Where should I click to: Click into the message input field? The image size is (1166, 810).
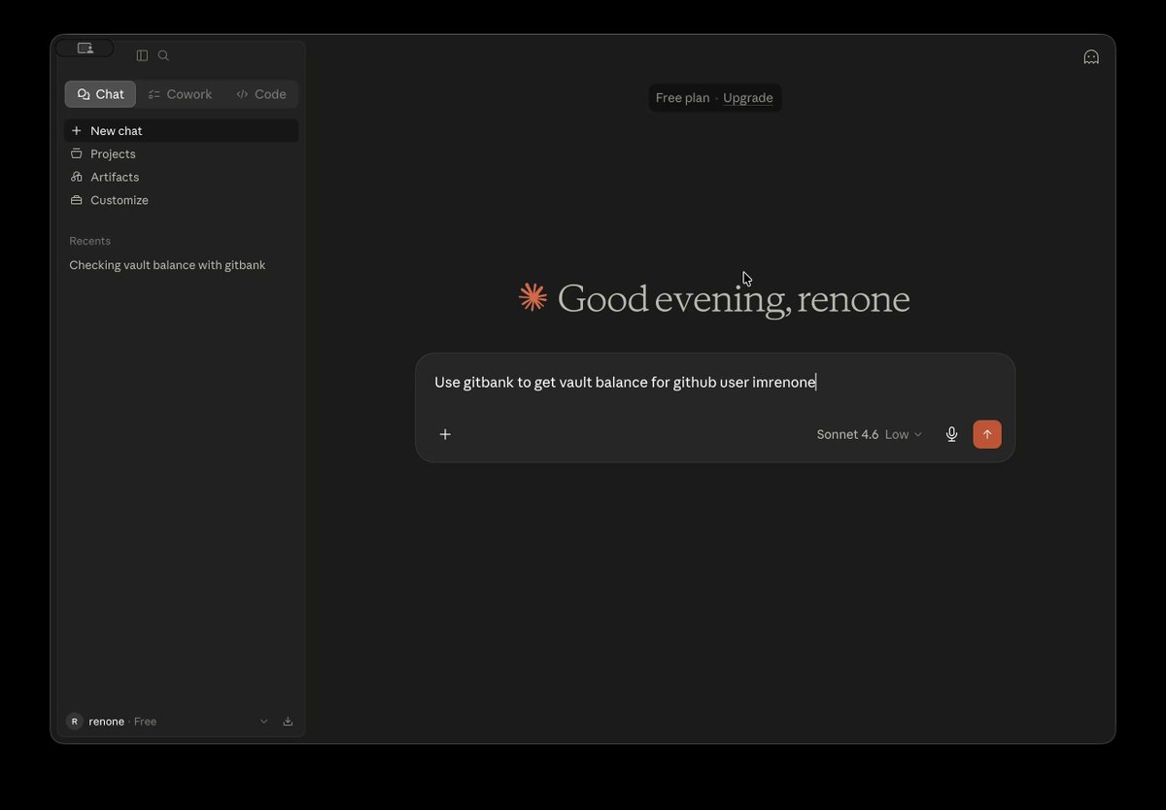pyautogui.click(x=715, y=383)
